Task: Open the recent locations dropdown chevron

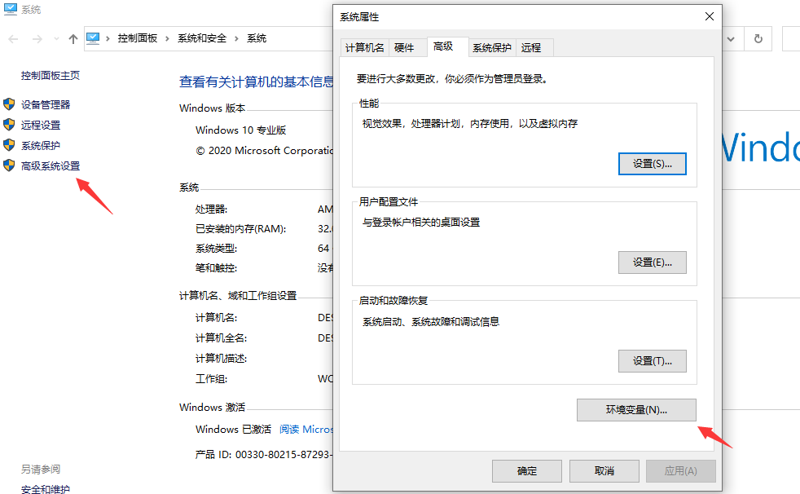Action: click(56, 38)
